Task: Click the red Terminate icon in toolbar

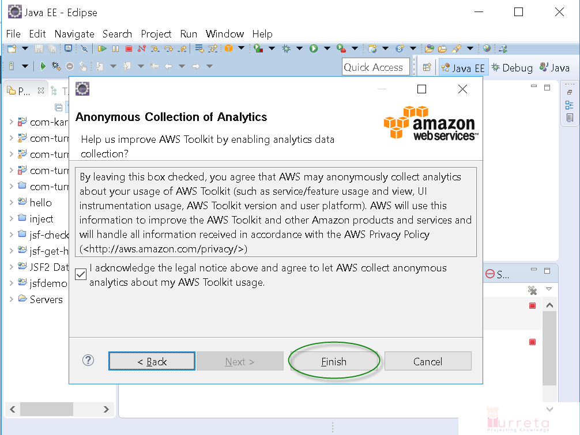Action: 129,48
